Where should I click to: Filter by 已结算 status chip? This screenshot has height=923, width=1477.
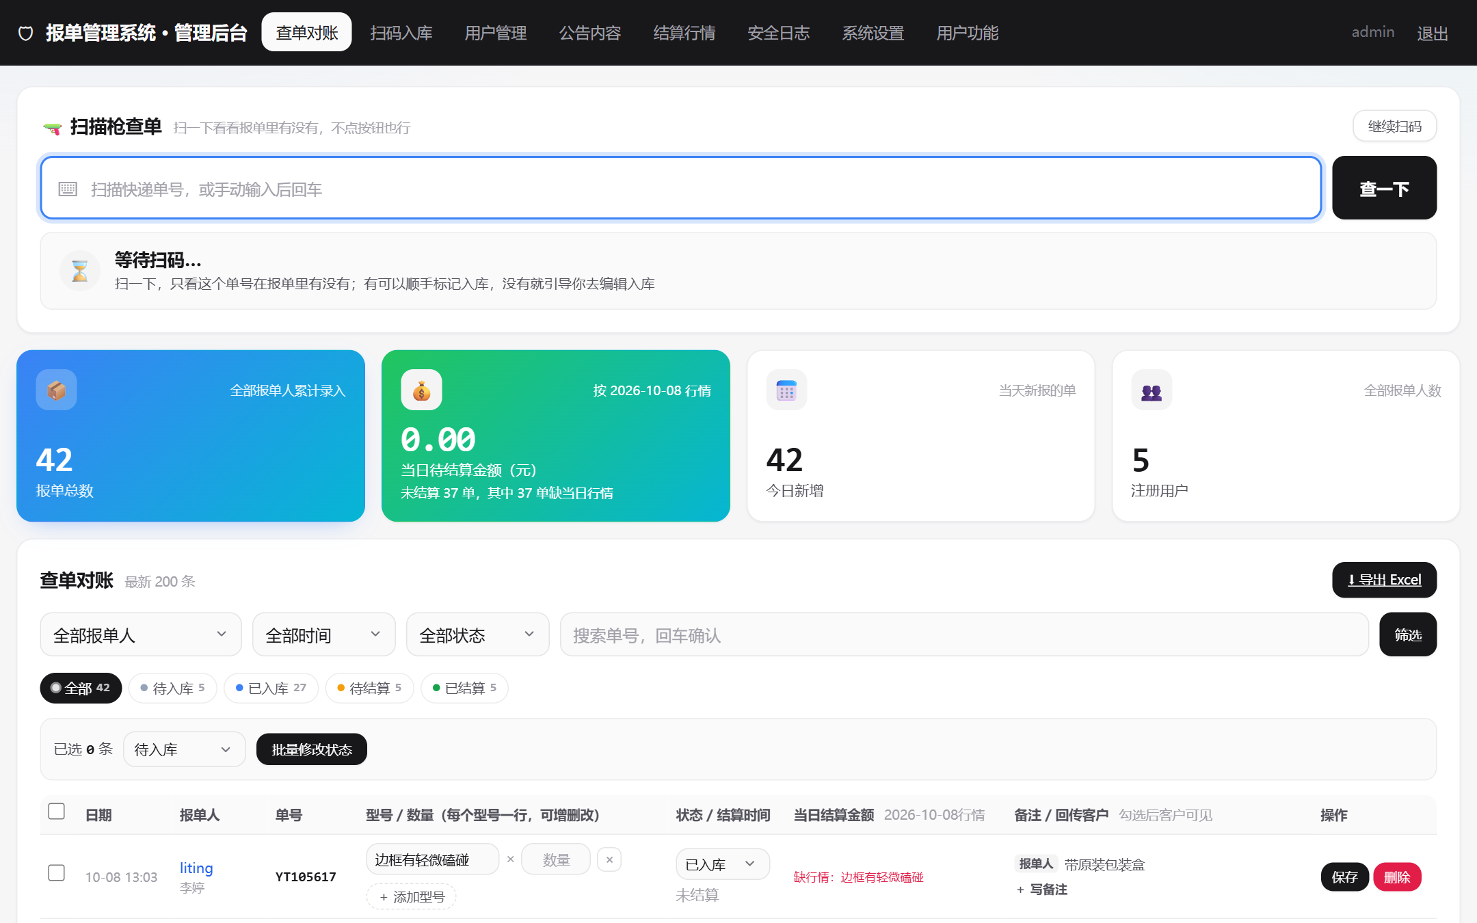click(464, 688)
